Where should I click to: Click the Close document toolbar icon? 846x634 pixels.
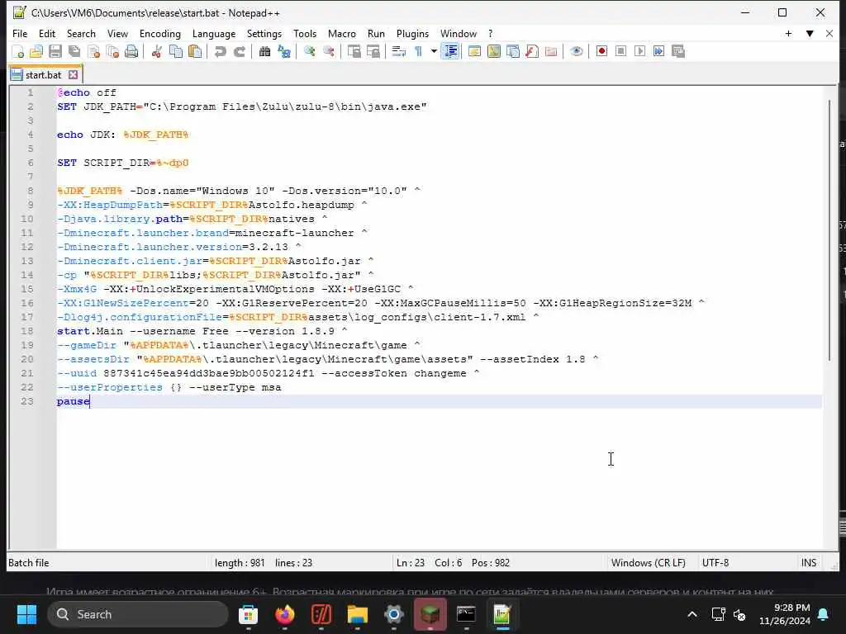(93, 52)
